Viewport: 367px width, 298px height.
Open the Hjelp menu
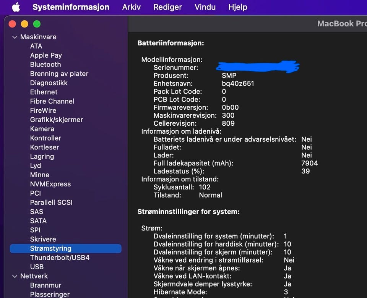tap(238, 7)
